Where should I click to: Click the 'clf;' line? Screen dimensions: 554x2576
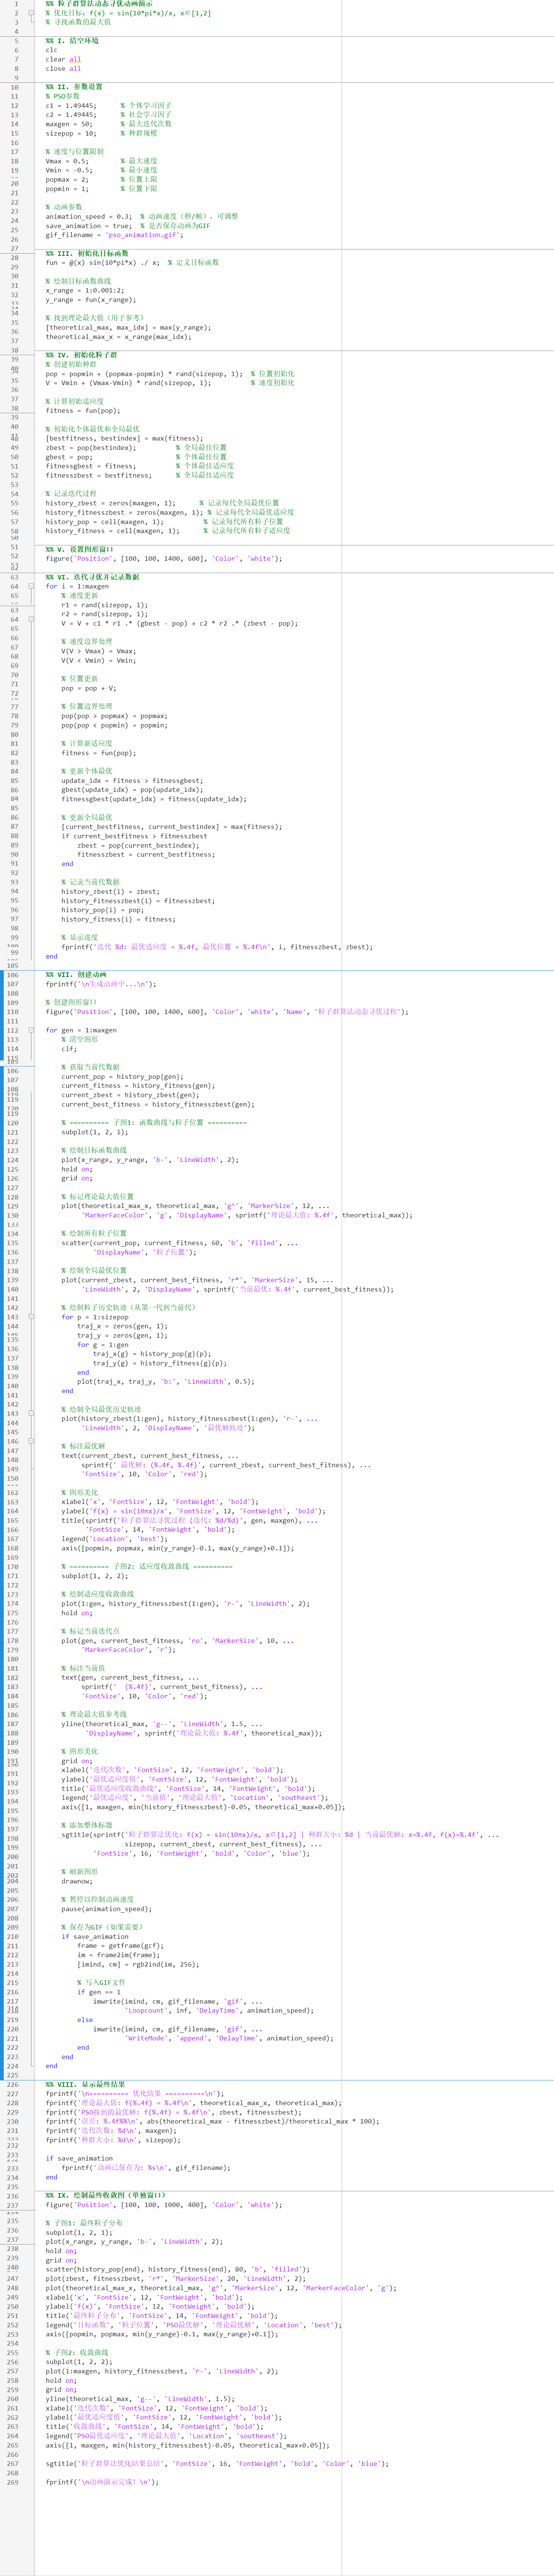click(x=69, y=1049)
